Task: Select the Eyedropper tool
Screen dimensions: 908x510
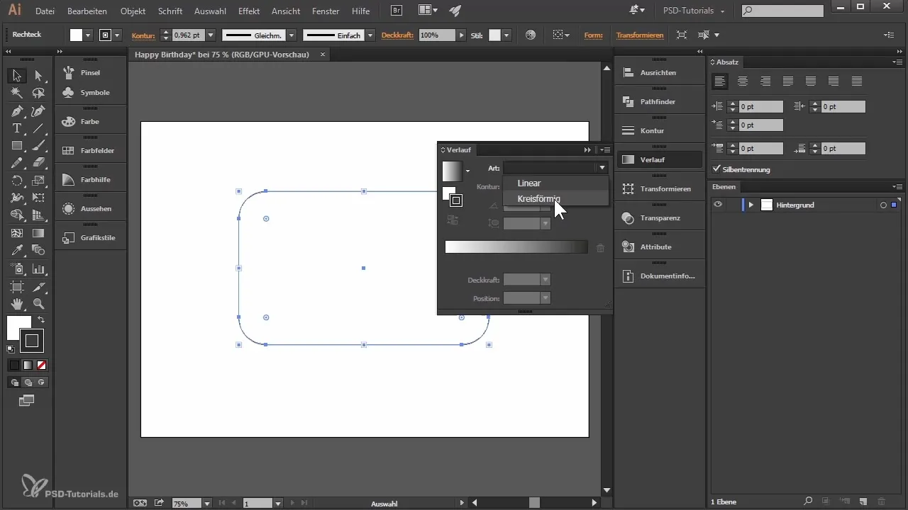Action: [x=17, y=250]
